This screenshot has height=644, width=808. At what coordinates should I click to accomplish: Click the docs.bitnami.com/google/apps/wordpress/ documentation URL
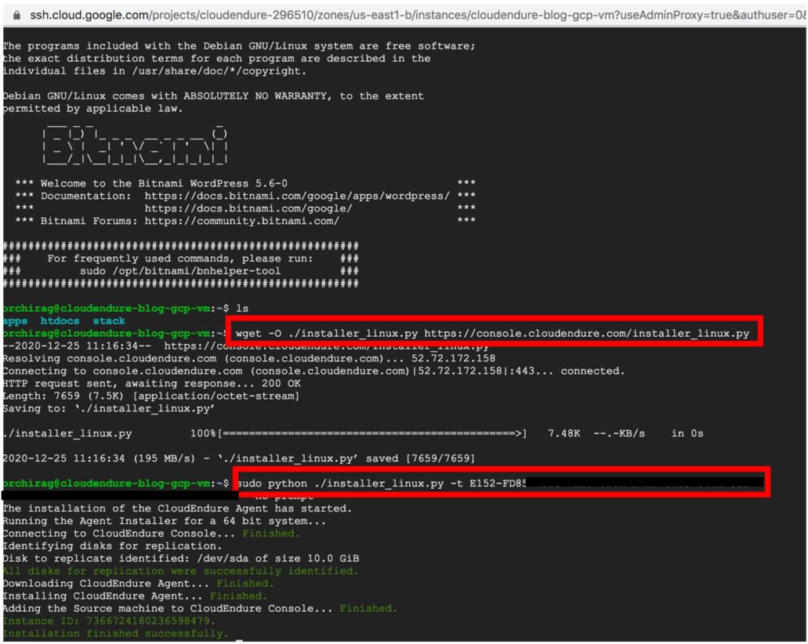coord(297,197)
